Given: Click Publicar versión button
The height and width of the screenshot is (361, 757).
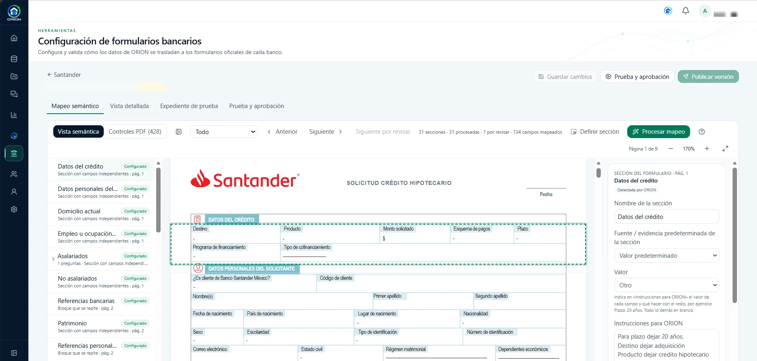Looking at the screenshot, I should point(708,77).
